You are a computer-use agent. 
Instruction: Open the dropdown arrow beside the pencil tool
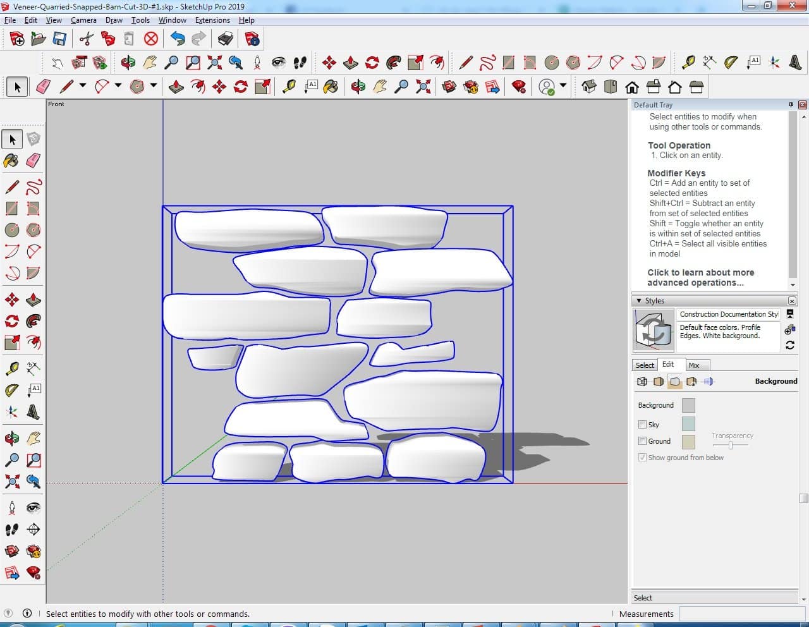click(82, 85)
